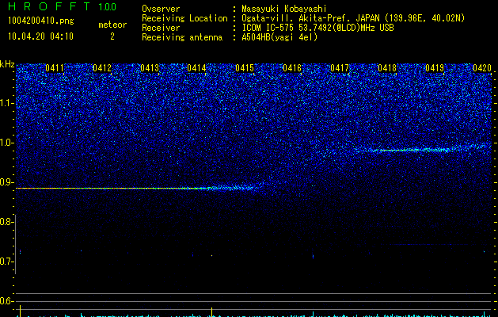Click the observer name Masayuki Kobayashi
498x317 pixels.
[284, 9]
